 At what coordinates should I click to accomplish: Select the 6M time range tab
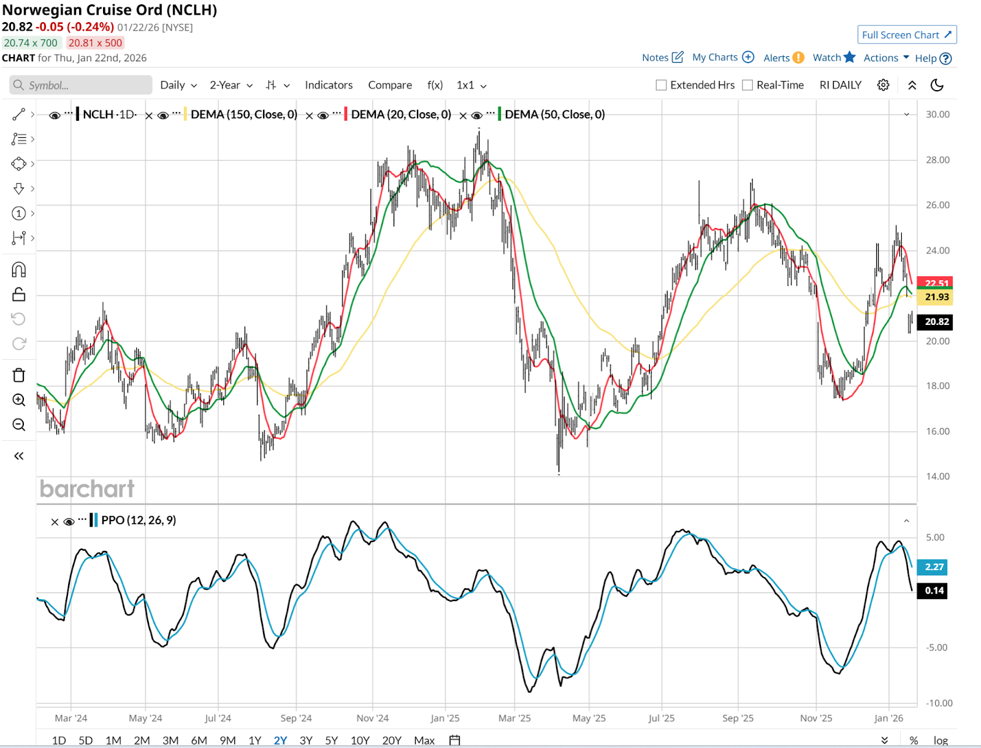(199, 740)
